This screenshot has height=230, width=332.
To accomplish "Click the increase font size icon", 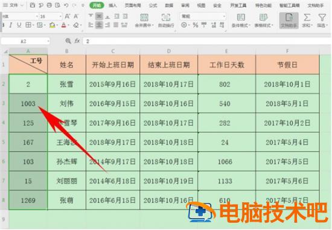I will click(68, 16).
